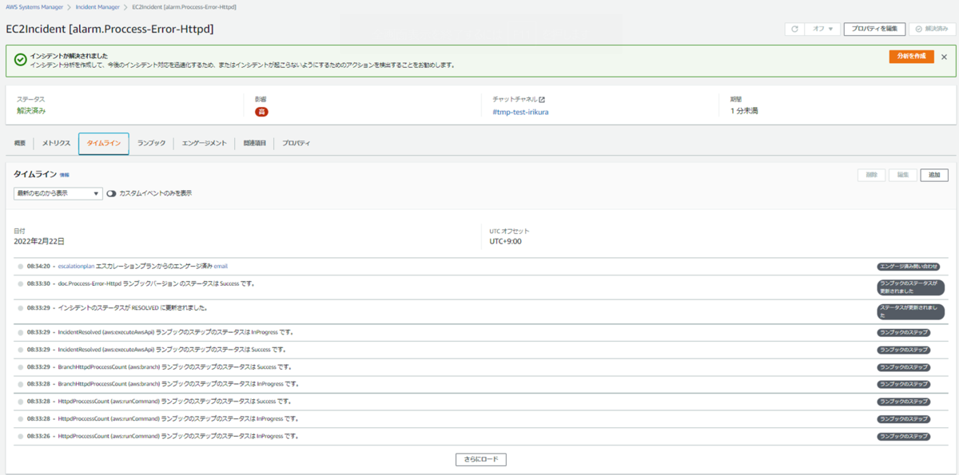Select radio for HttpdProccessCount Success event
Viewport: 959px width, 475px height.
[20, 402]
